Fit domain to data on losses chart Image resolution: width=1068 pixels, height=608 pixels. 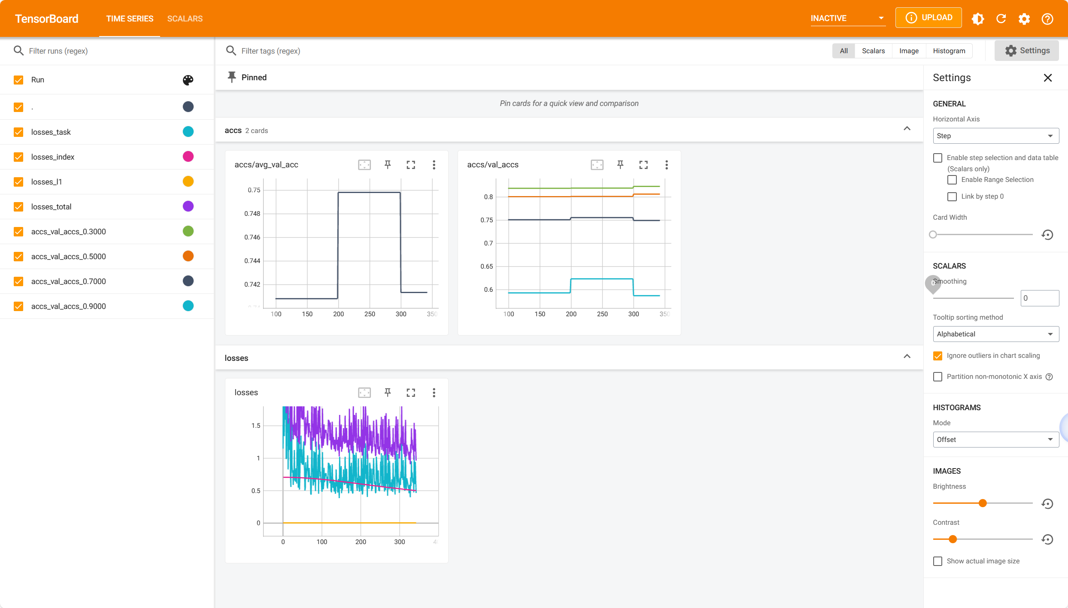(x=364, y=393)
